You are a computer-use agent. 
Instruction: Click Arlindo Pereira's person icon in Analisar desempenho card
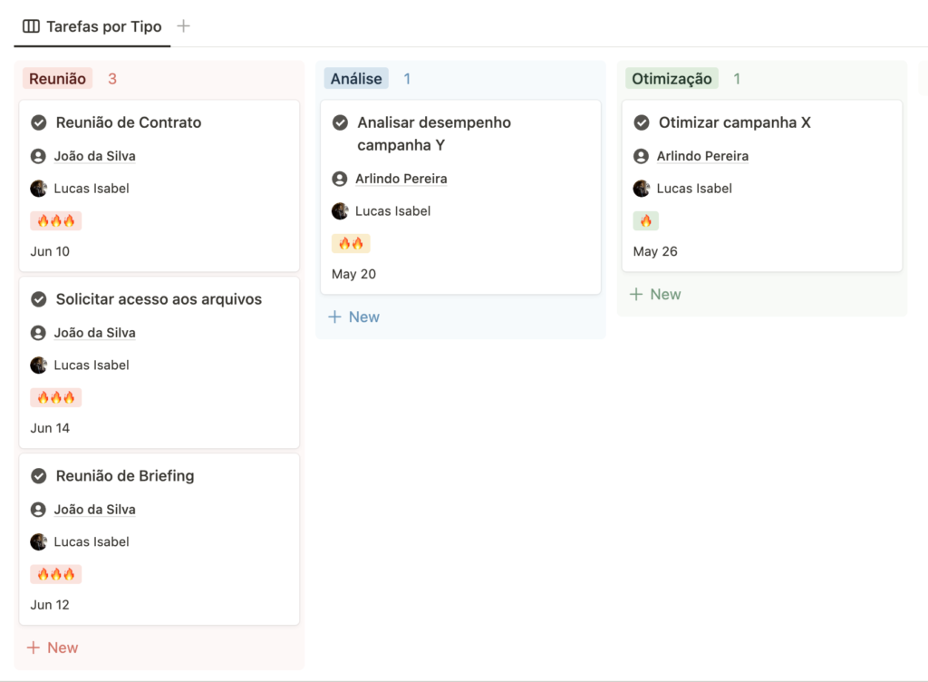[x=340, y=179]
